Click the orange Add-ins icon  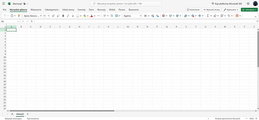(x=237, y=16)
